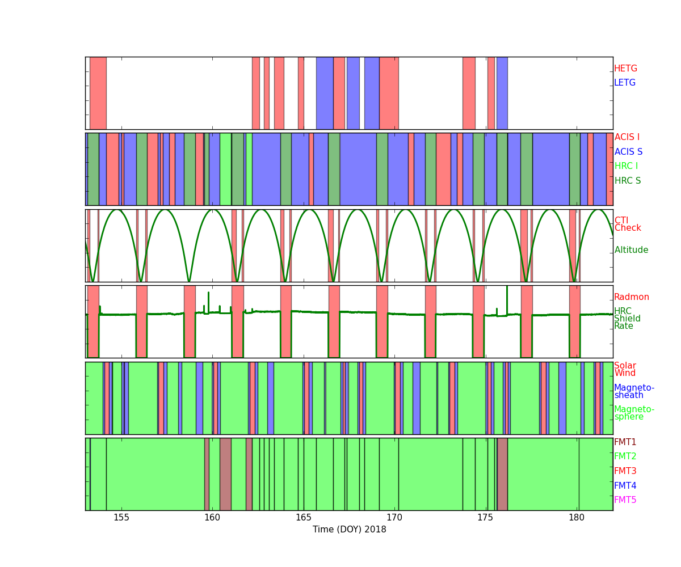681x567 pixels.
Task: Click the green Altitude label
Action: (631, 250)
